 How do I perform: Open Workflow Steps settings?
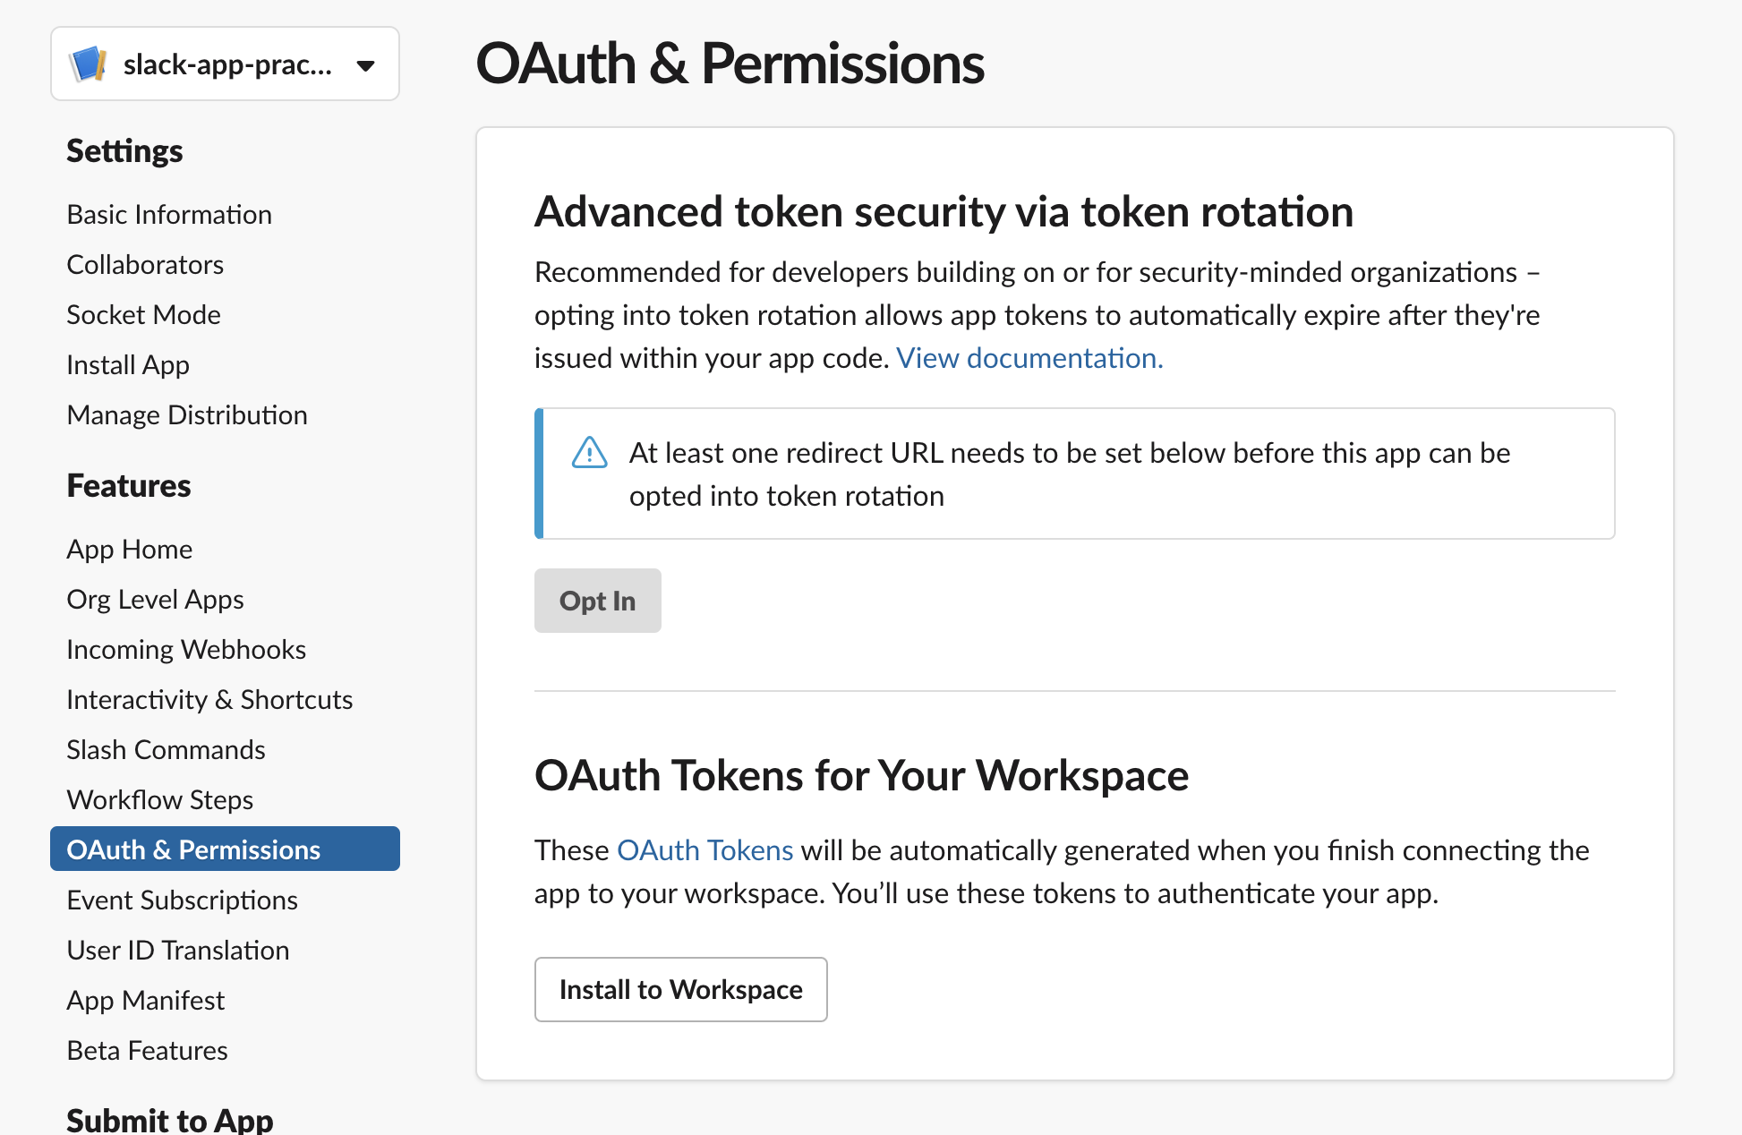[x=158, y=799]
